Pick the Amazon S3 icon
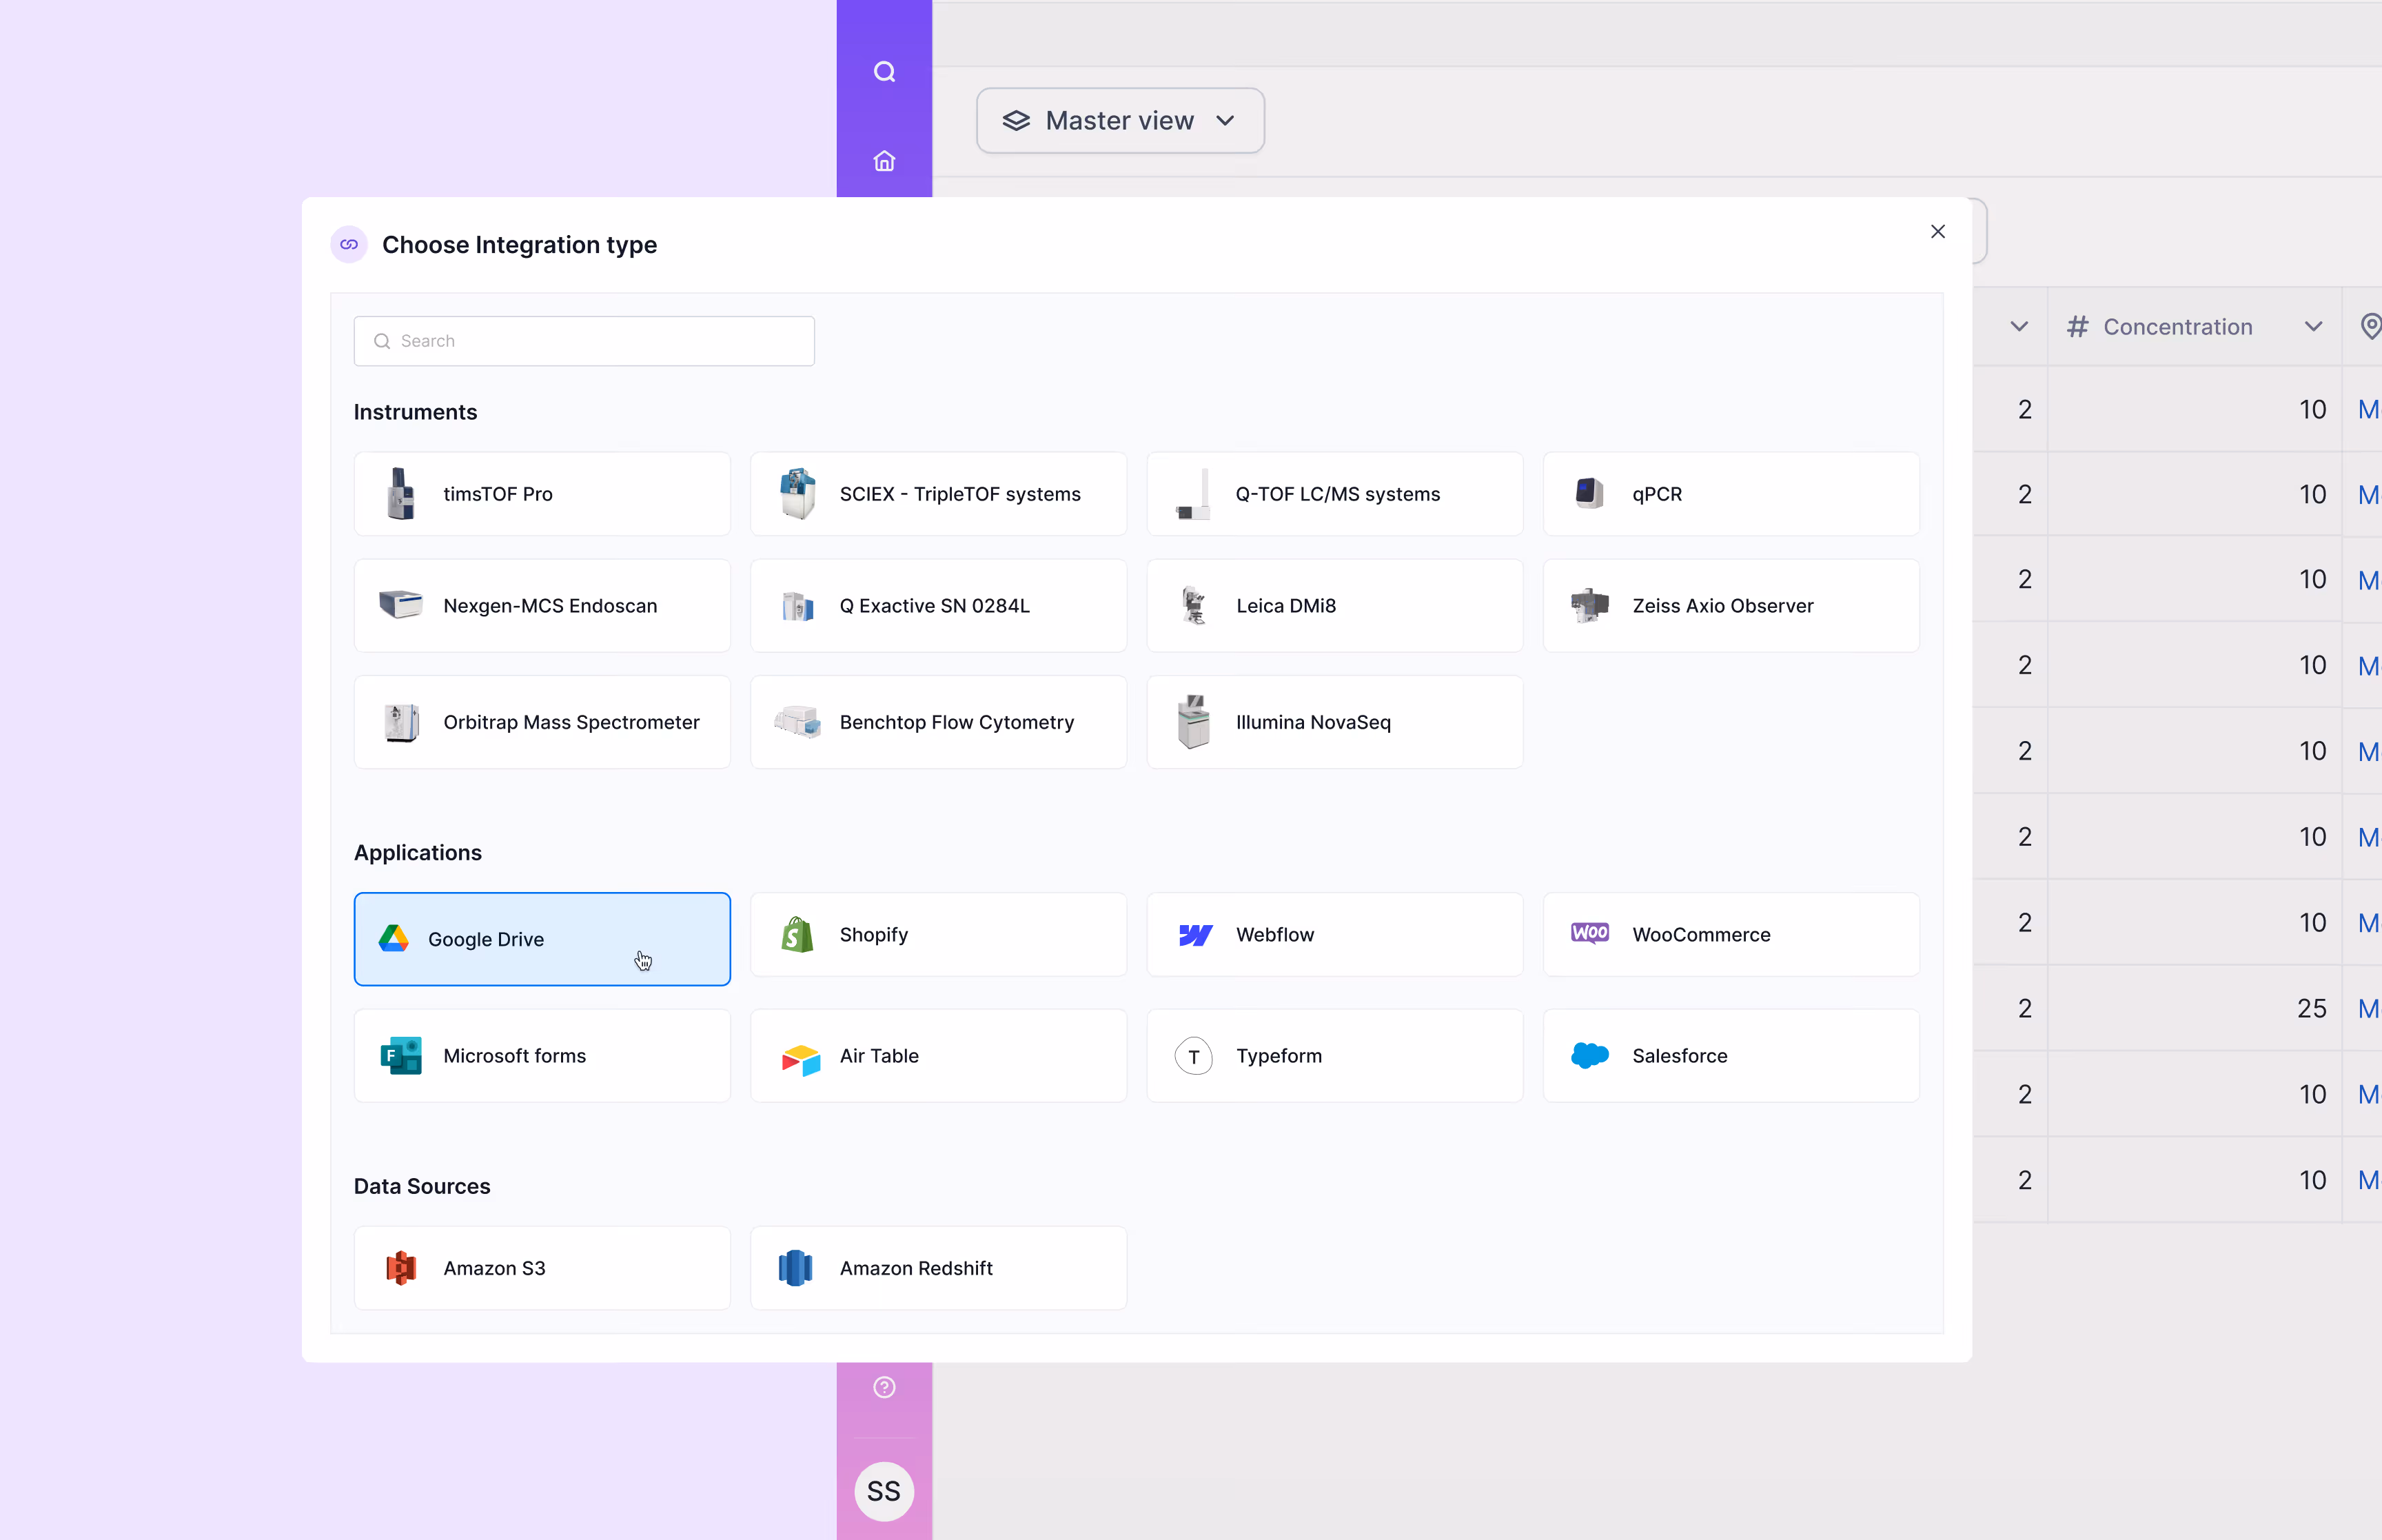The height and width of the screenshot is (1540, 2382). (x=401, y=1268)
